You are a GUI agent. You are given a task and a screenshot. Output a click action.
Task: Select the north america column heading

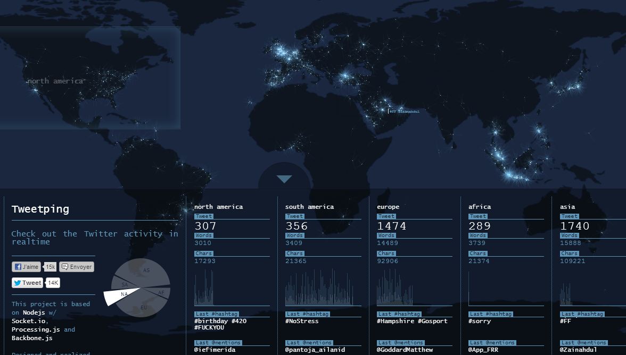(218, 207)
